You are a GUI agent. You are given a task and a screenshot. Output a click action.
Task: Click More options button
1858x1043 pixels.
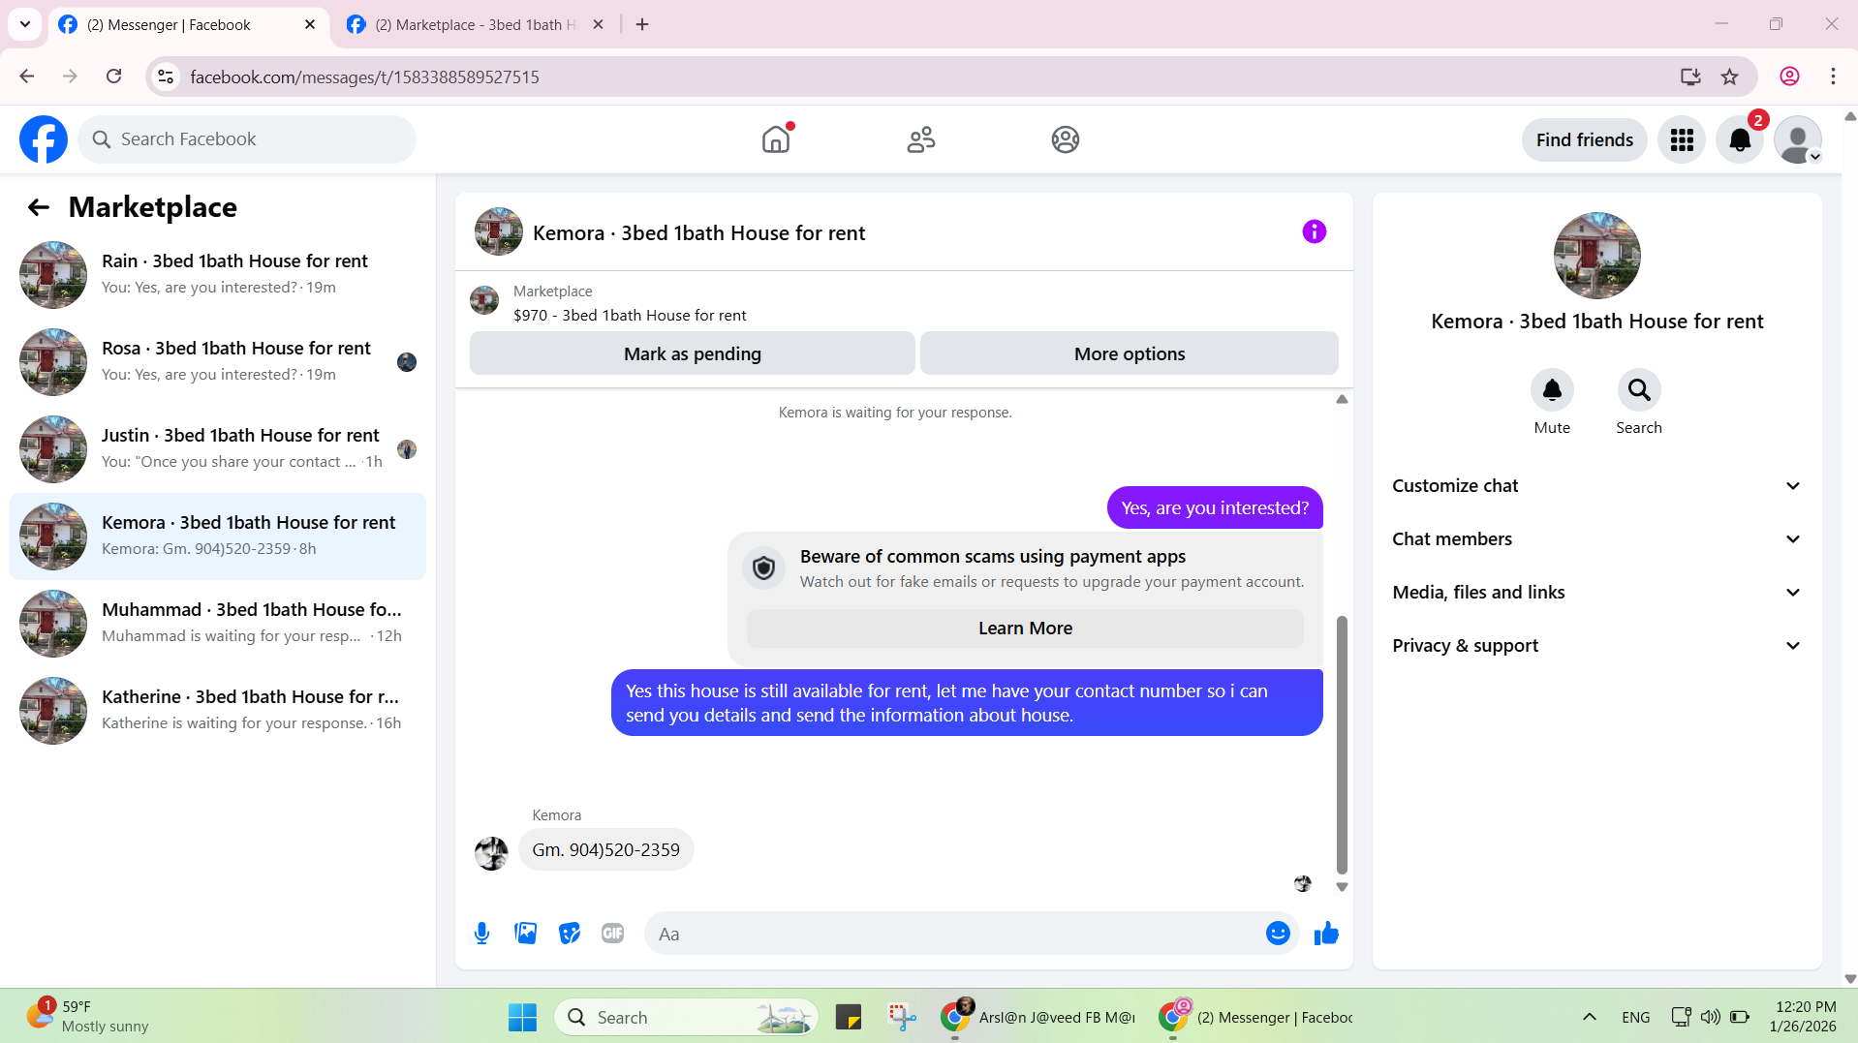click(1130, 353)
